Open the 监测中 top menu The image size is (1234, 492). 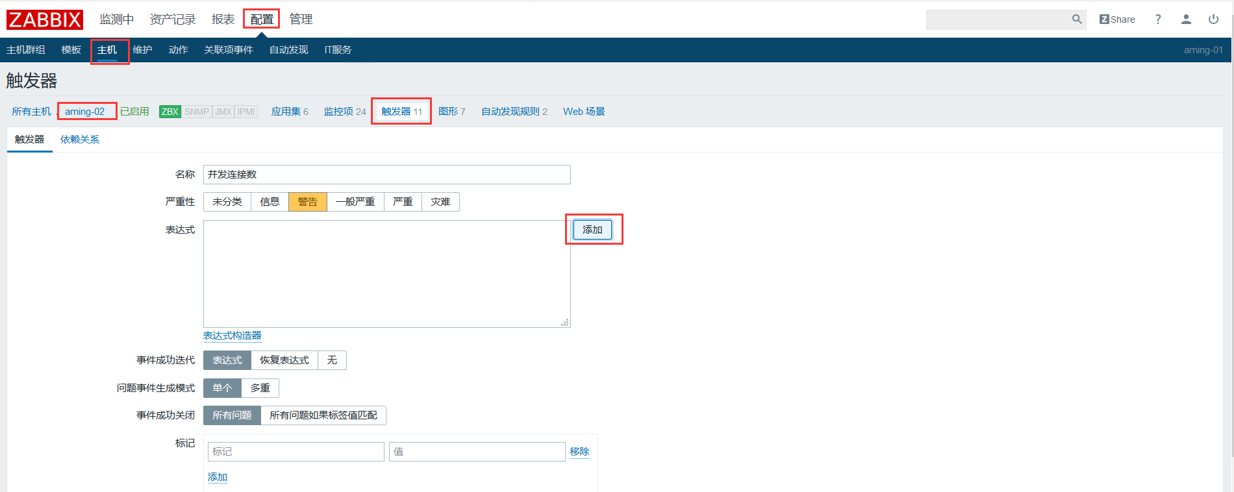point(117,19)
